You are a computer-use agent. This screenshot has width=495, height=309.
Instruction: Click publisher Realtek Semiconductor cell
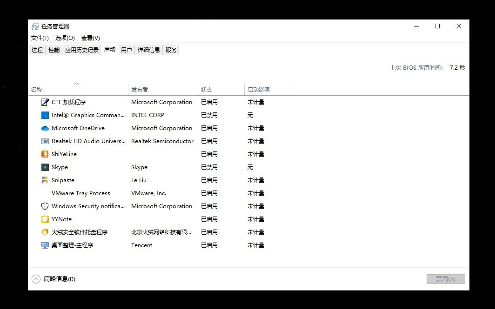tap(162, 141)
